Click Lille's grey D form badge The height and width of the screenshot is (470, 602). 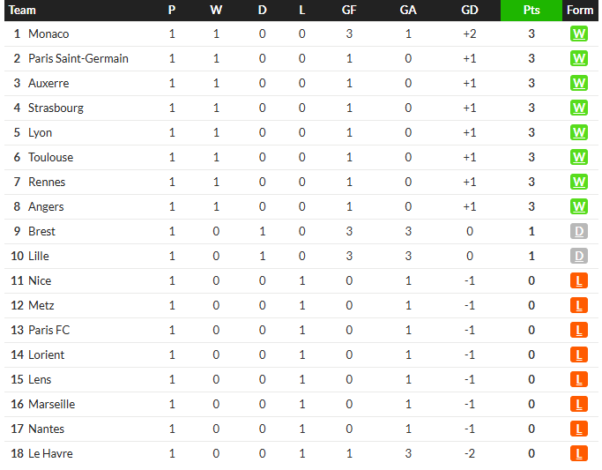click(578, 256)
